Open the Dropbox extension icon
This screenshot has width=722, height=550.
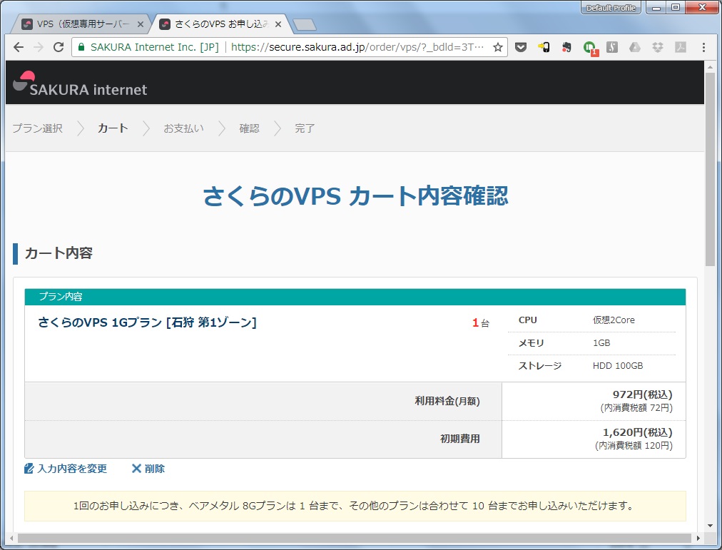pyautogui.click(x=658, y=47)
